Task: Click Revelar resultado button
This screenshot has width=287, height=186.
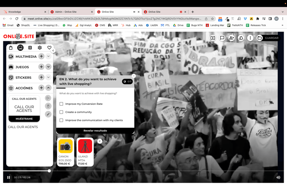Action: pyautogui.click(x=95, y=131)
